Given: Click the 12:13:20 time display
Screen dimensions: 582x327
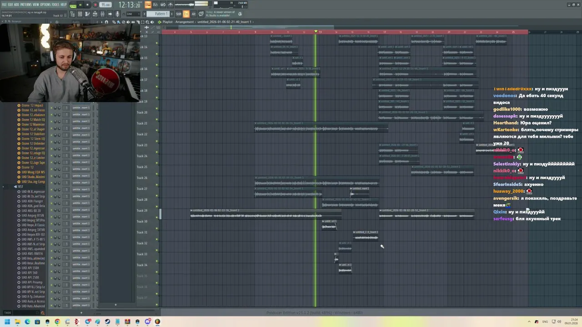Looking at the screenshot, I should (130, 5).
